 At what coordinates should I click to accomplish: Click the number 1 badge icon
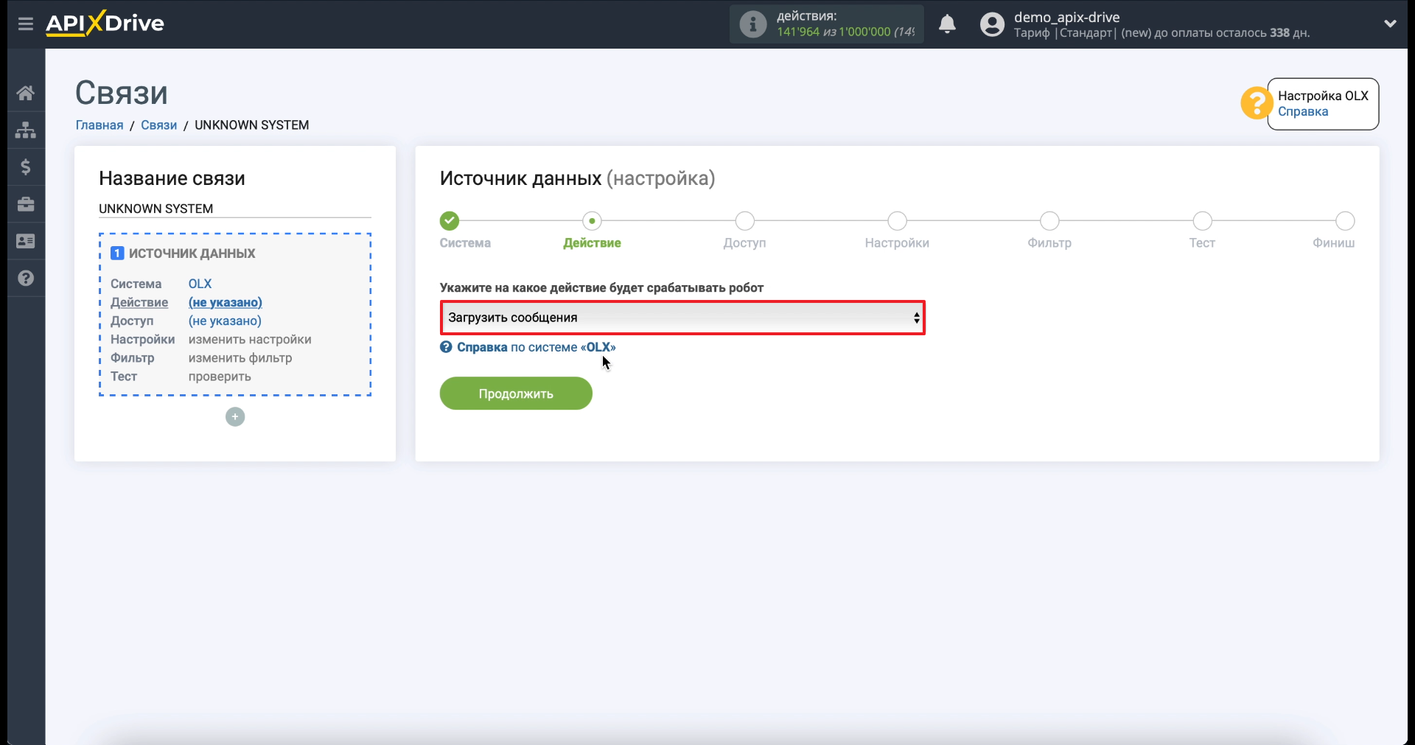[x=117, y=253]
